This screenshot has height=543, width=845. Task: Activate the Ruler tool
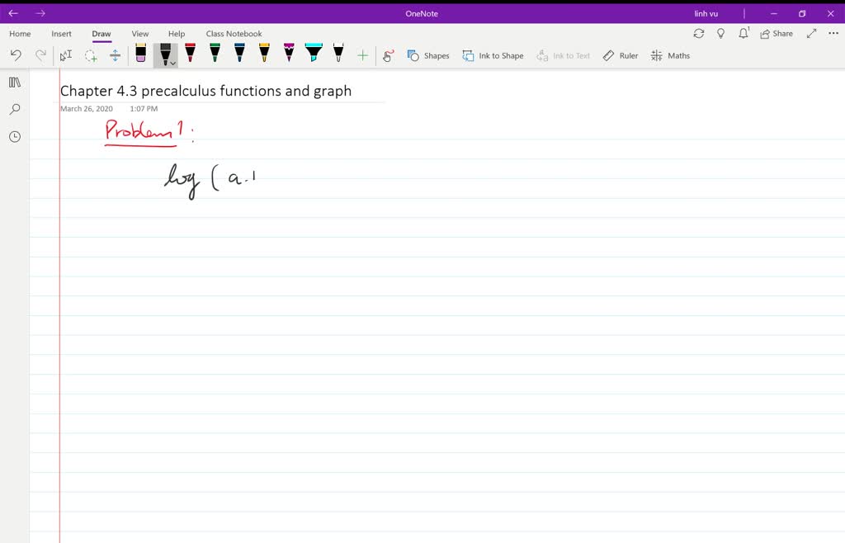click(620, 55)
